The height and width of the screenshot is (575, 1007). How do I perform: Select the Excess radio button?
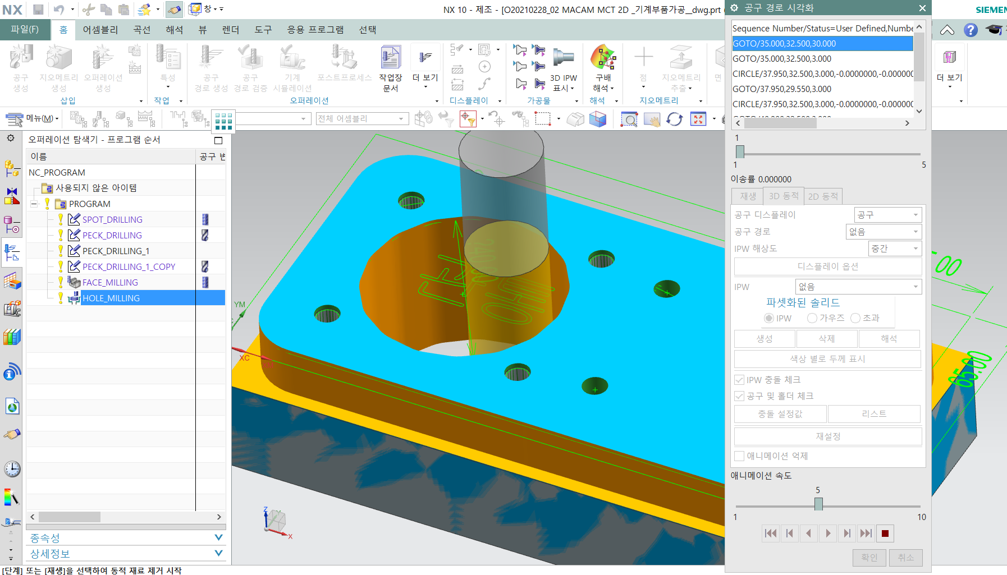(855, 318)
